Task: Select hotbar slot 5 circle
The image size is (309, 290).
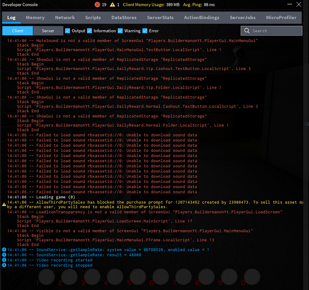Action: 138,277
